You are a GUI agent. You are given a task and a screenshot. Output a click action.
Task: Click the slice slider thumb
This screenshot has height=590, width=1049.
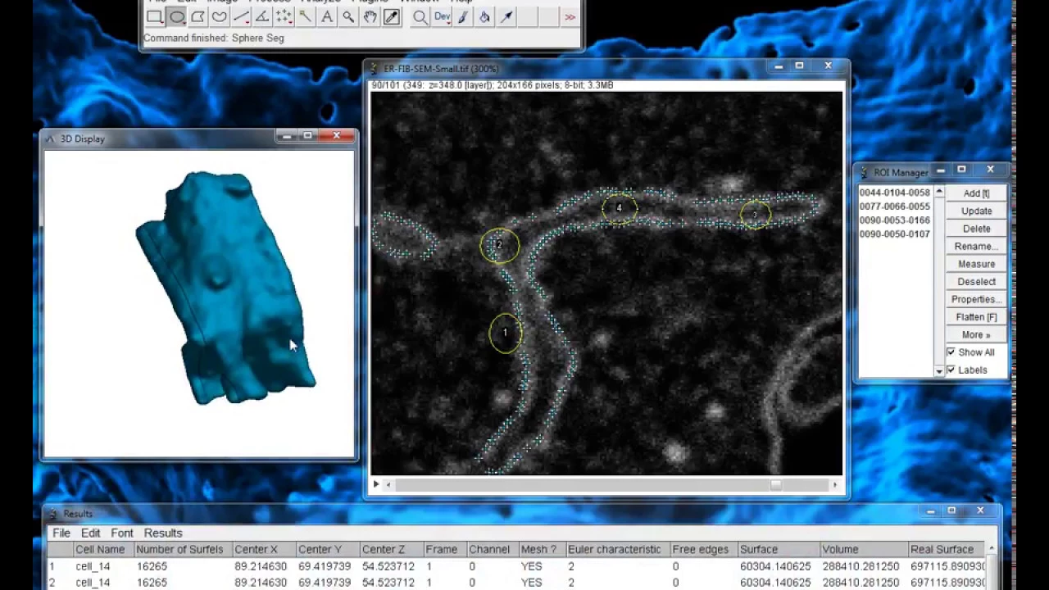(x=775, y=485)
